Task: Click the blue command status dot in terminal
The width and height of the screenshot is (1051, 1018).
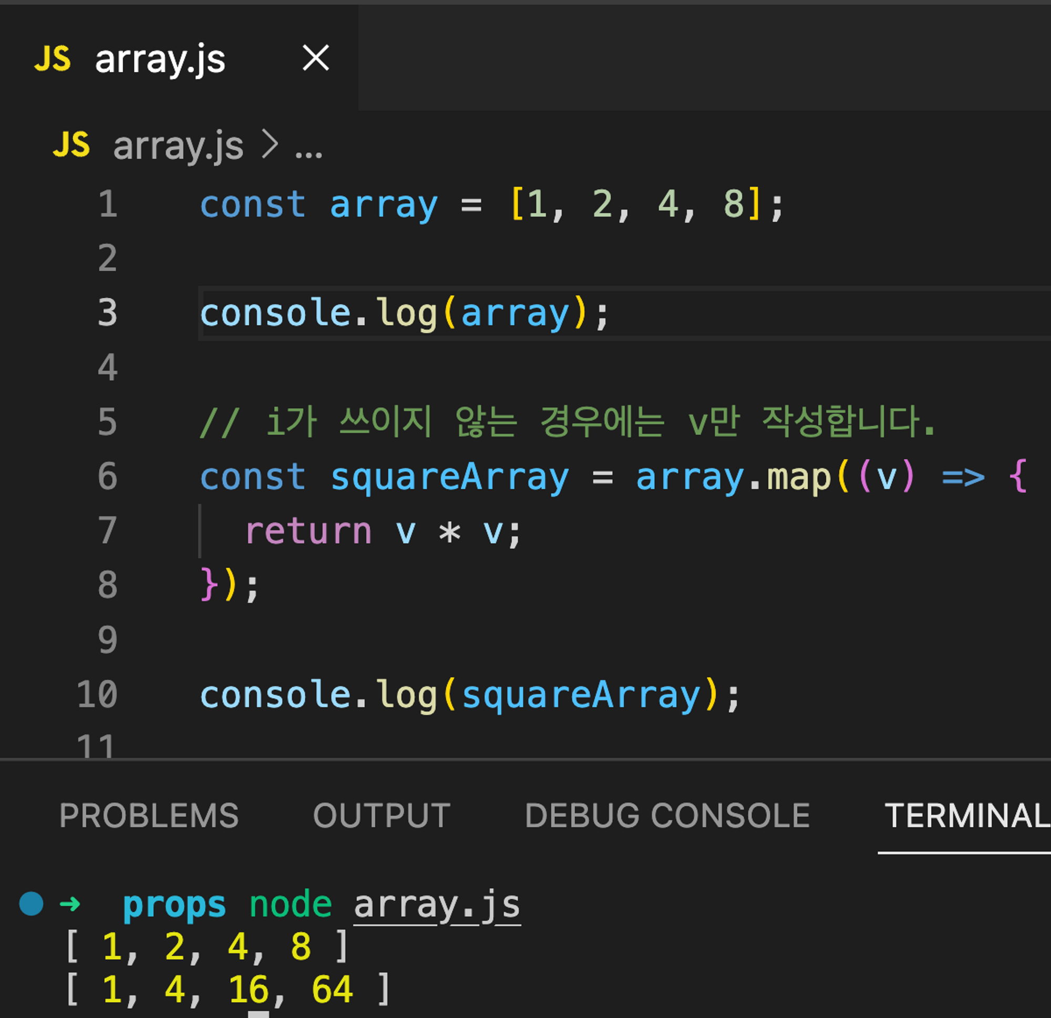Action: tap(31, 904)
